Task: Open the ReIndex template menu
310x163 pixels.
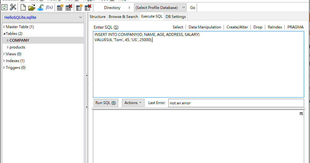Action: pos(275,27)
